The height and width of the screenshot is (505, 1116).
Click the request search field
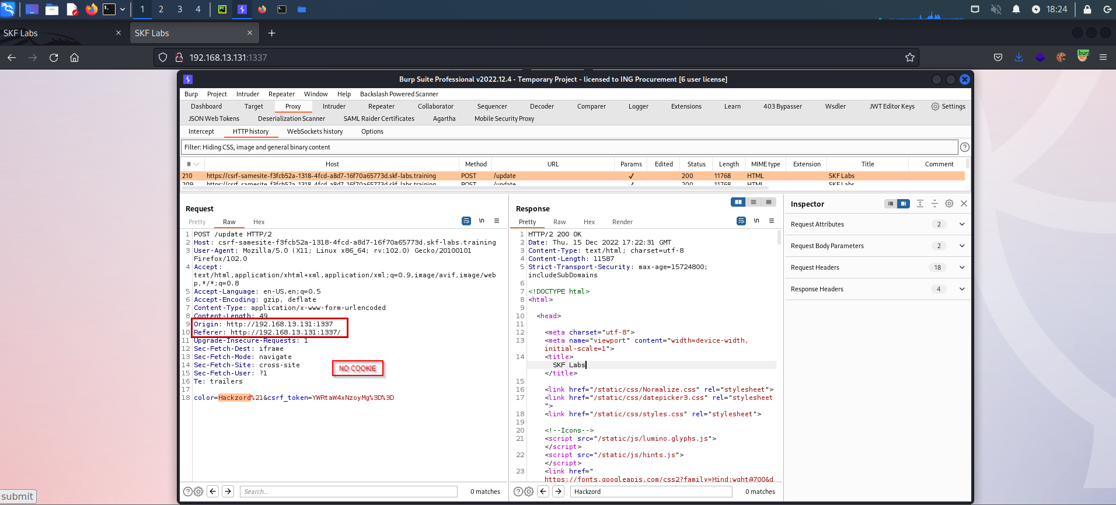[348, 492]
